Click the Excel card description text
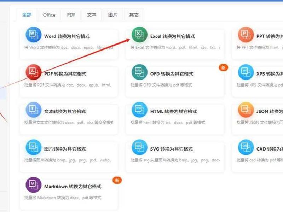283x212 pixels. coord(175,47)
